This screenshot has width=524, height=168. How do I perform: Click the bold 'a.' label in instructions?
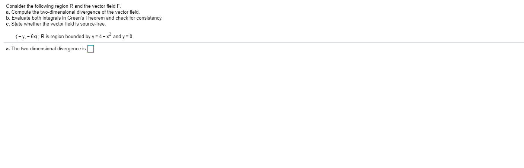8,12
